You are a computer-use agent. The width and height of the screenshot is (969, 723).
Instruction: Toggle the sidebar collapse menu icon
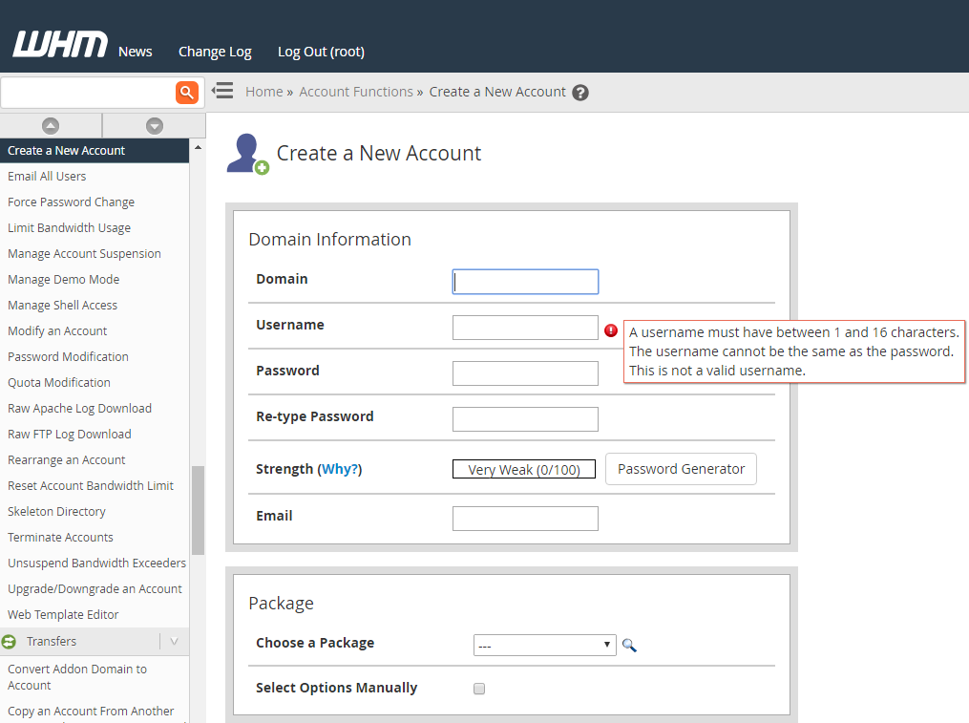(x=222, y=91)
